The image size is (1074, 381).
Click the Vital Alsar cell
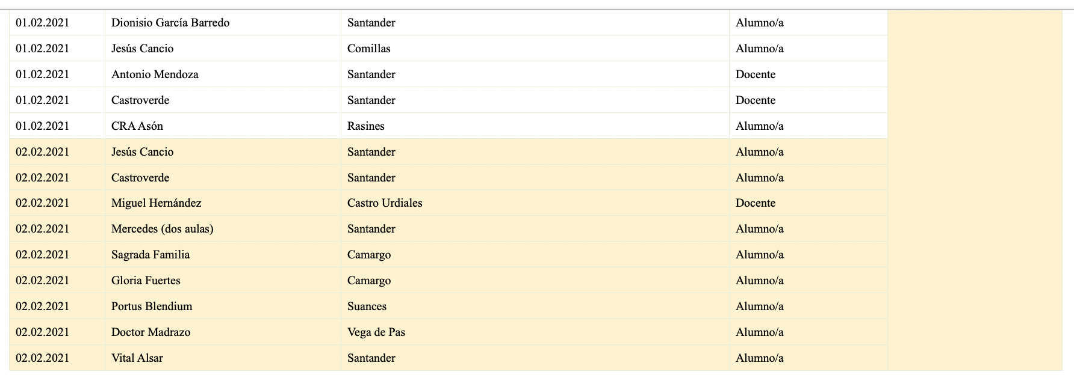(137, 358)
